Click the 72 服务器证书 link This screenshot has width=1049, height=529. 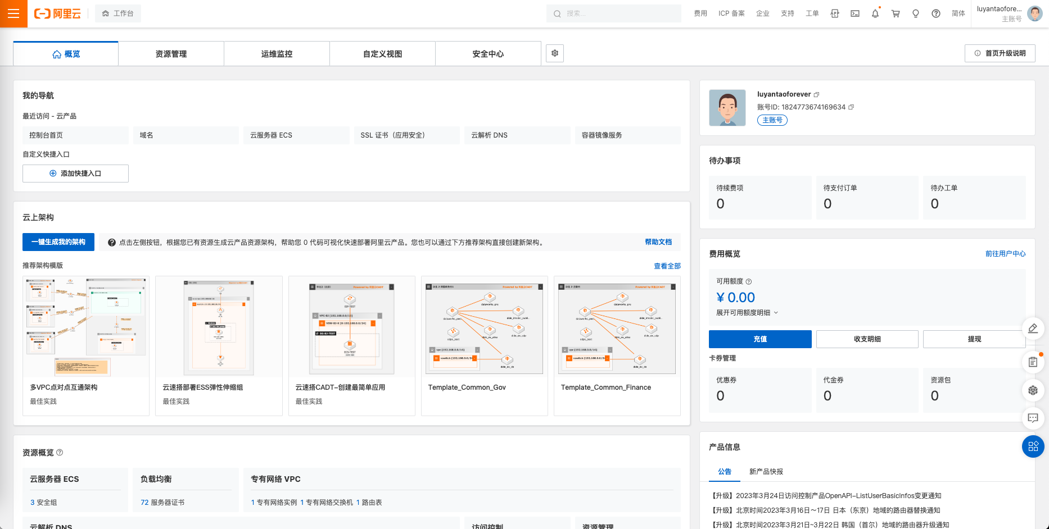coord(162,503)
